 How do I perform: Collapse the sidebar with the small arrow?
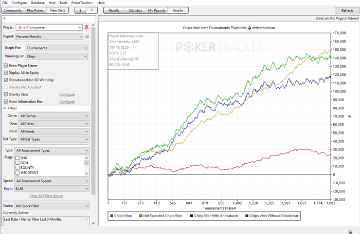4,18
